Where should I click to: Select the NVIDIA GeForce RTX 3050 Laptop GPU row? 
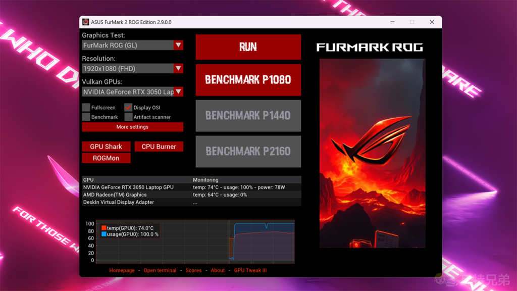coord(191,187)
